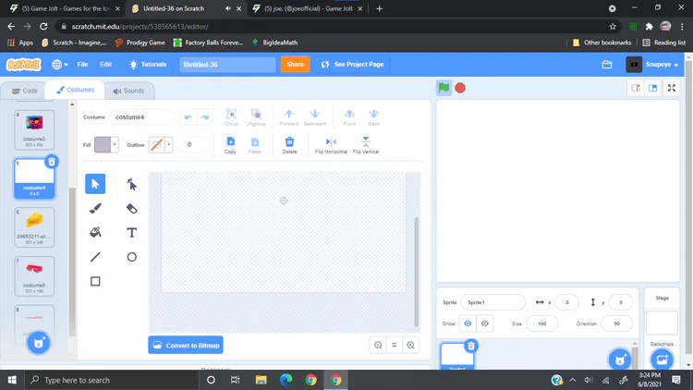The width and height of the screenshot is (693, 390).
Task: Click the costume name field
Action: pyautogui.click(x=141, y=117)
